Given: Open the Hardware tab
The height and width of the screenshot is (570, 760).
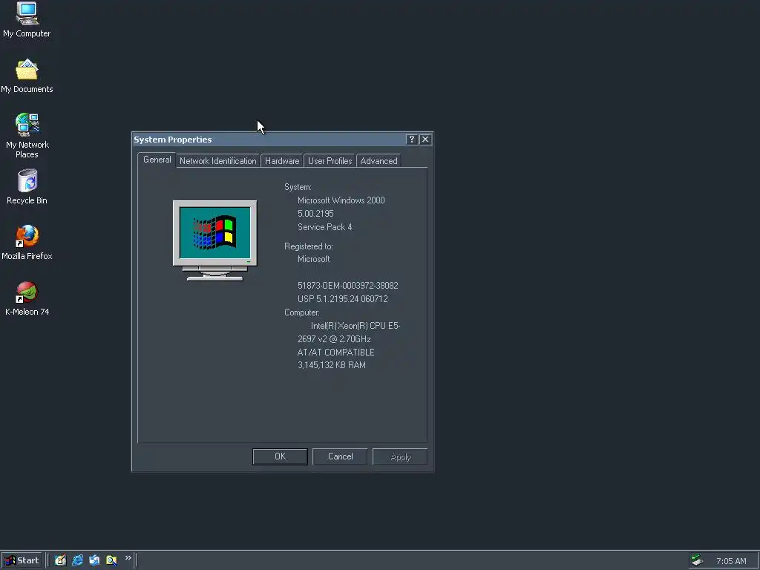Looking at the screenshot, I should click(x=282, y=161).
